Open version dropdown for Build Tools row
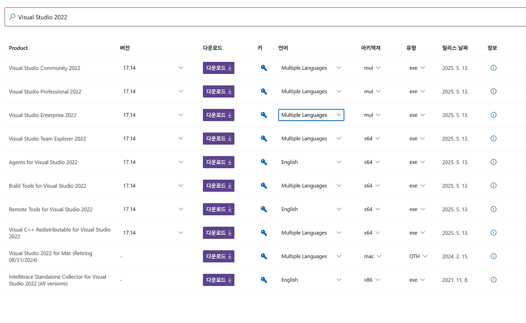The height and width of the screenshot is (323, 526). 153,186
